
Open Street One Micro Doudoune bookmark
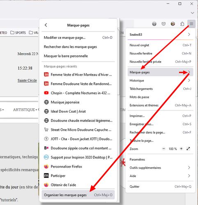click(78, 130)
